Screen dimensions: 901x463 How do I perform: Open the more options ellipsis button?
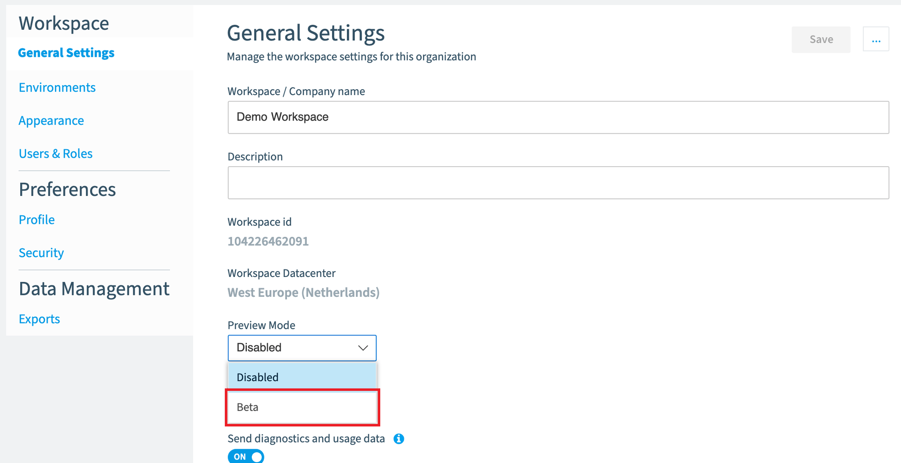pyautogui.click(x=876, y=39)
